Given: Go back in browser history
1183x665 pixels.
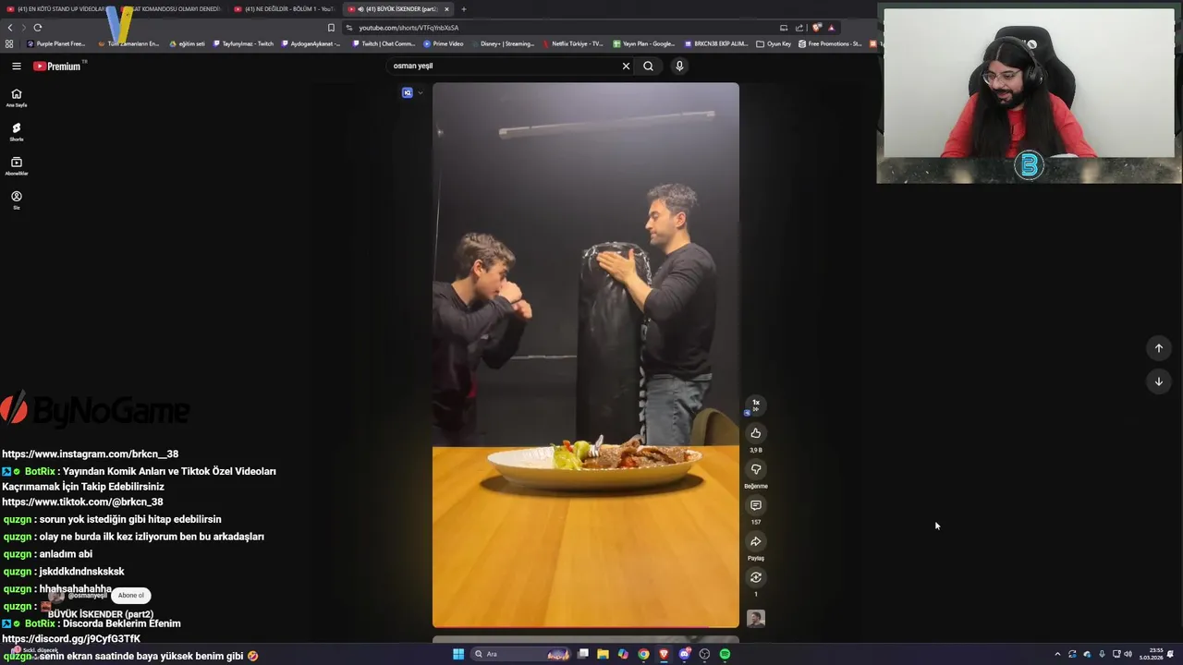Looking at the screenshot, I should point(10,28).
